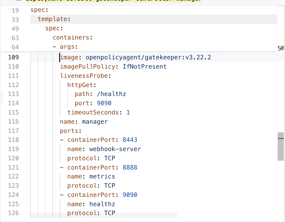
Task: Select the sticky '- args:' header line
Action: 65,47
